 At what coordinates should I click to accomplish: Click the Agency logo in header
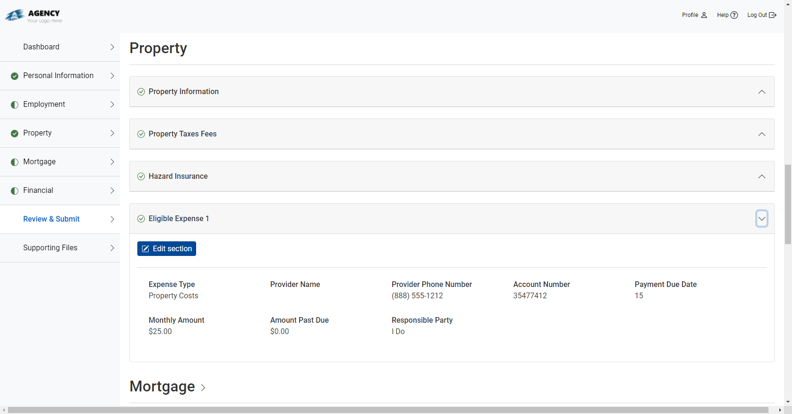click(x=34, y=16)
